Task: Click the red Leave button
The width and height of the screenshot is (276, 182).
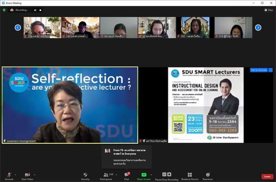Action: coord(267,177)
